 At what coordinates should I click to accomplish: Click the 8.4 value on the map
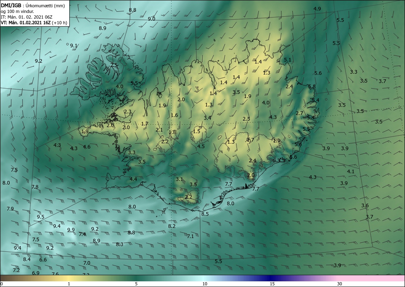click(27, 259)
